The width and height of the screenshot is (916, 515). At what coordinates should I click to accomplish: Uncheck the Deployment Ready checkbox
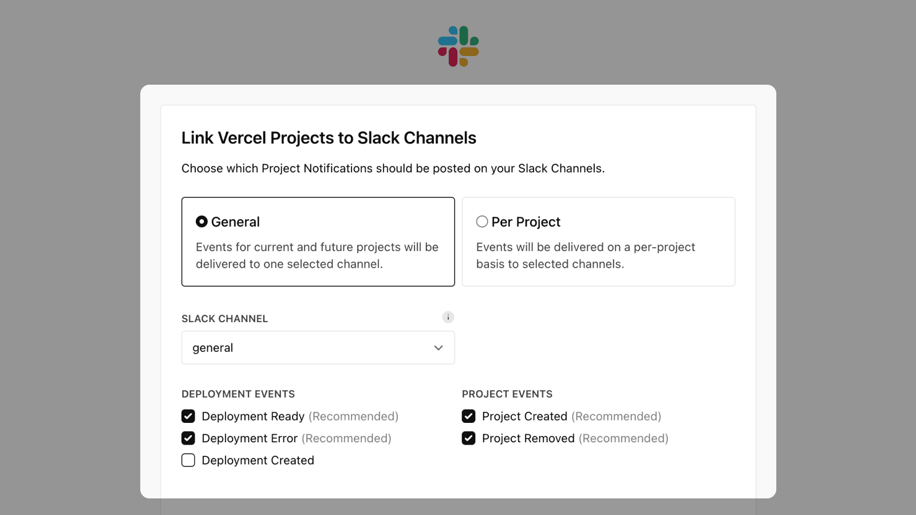188,416
